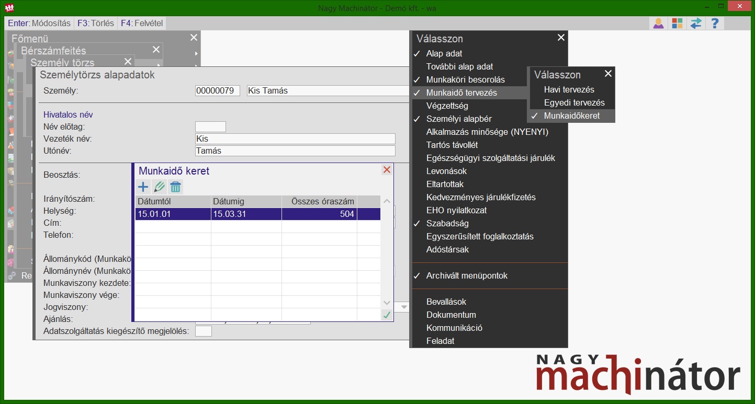This screenshot has height=404, width=755.
Task: Open the Eltartottak menu entry
Action: tap(489, 184)
